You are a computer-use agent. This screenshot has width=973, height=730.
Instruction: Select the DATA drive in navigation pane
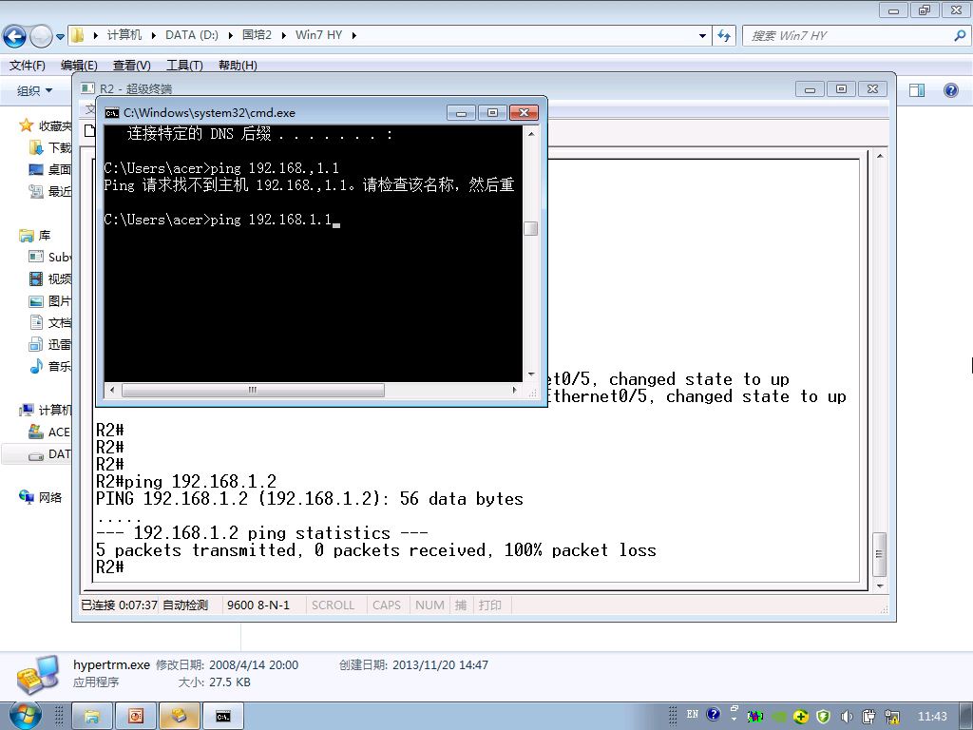click(x=51, y=454)
